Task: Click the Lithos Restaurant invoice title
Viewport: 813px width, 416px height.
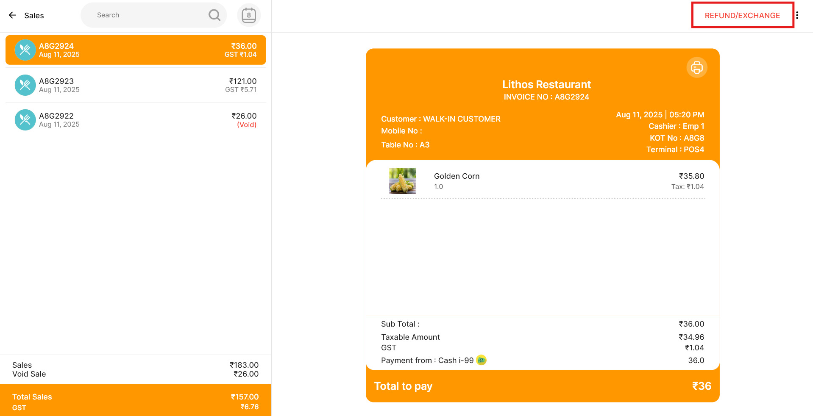Action: [546, 84]
